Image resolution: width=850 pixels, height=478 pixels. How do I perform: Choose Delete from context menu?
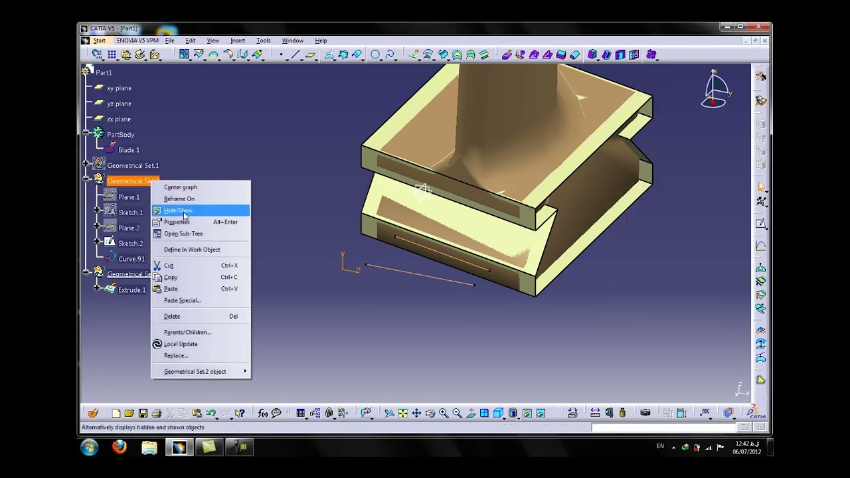[201, 316]
